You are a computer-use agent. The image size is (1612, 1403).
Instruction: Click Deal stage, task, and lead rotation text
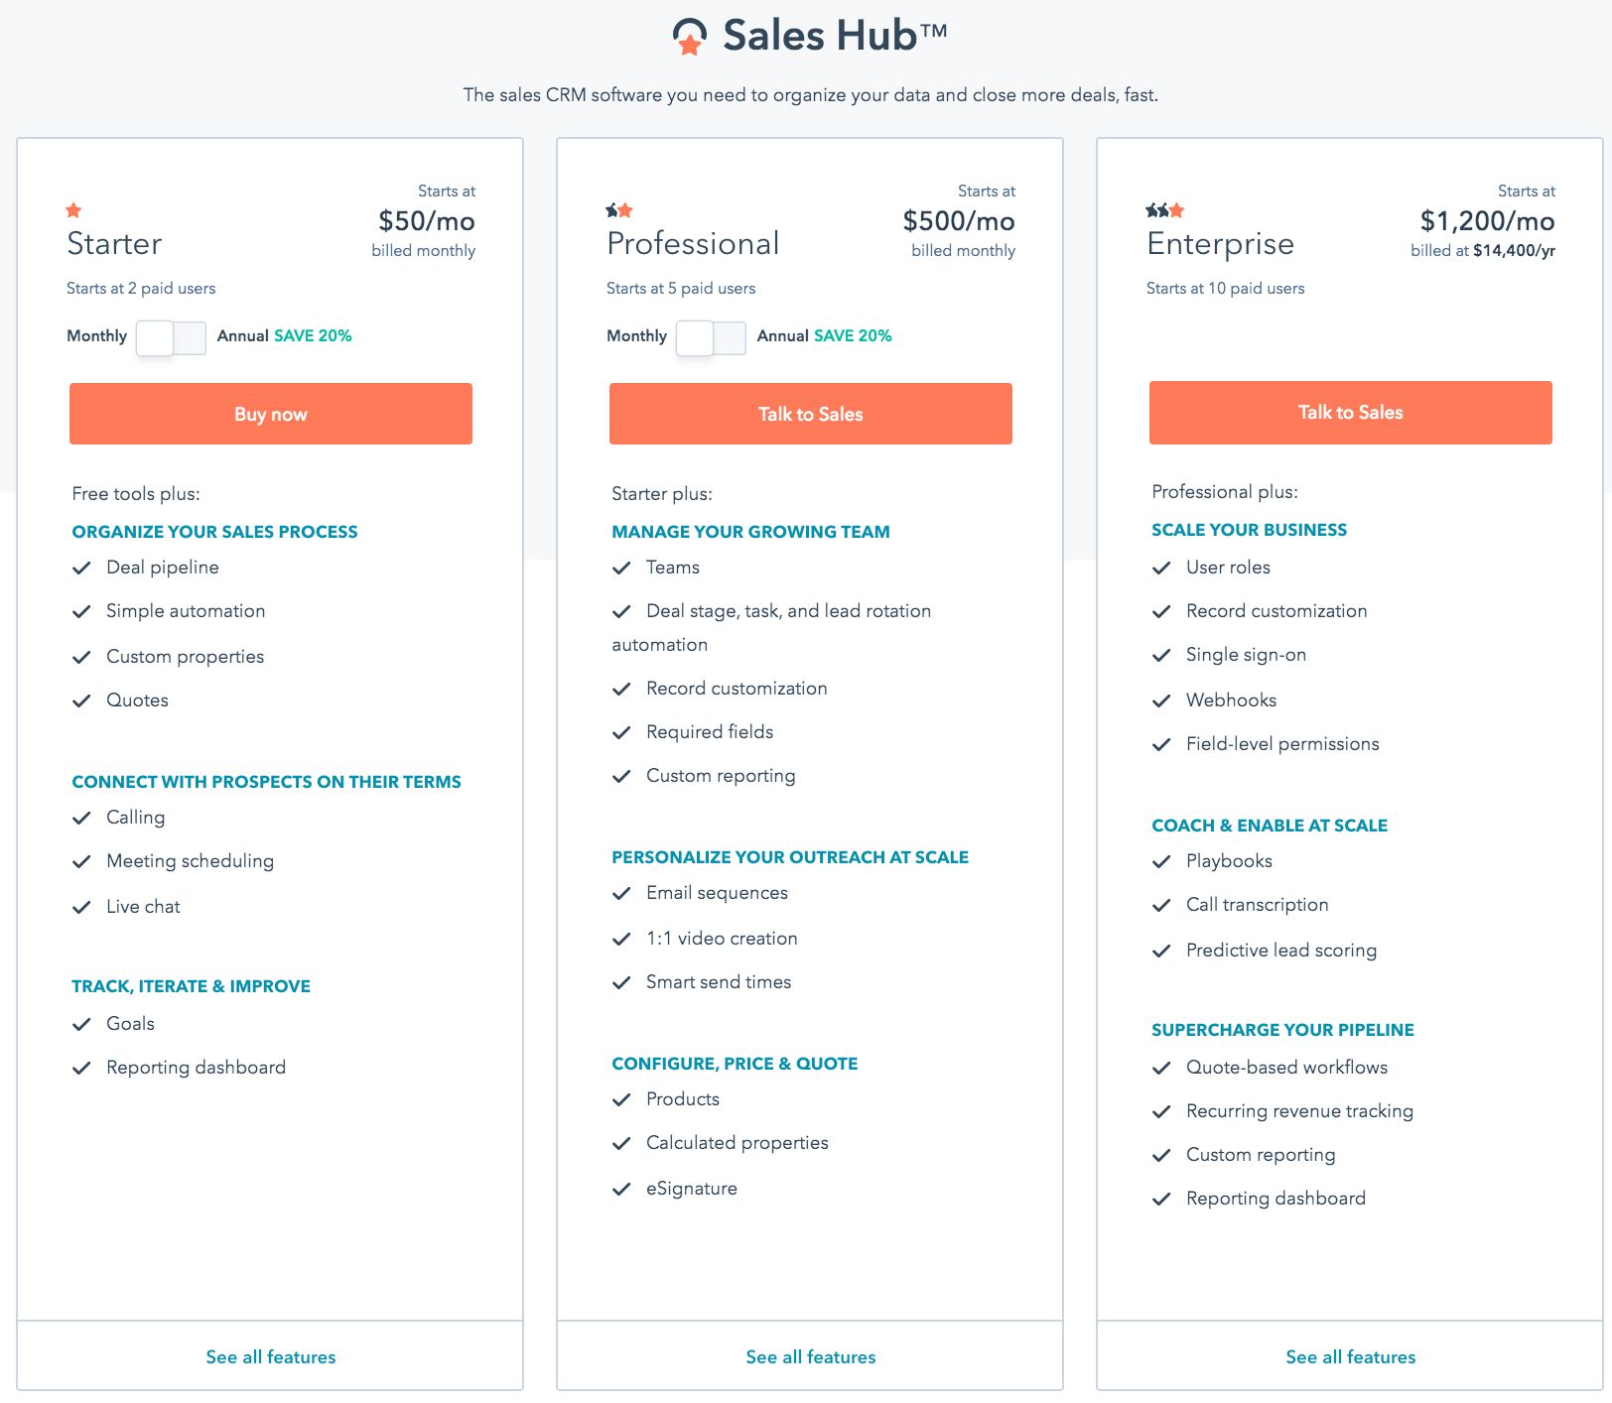[788, 611]
